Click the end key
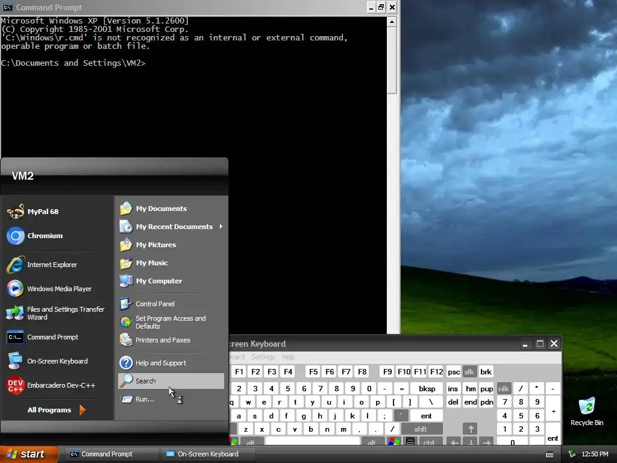This screenshot has height=463, width=617. (x=471, y=402)
